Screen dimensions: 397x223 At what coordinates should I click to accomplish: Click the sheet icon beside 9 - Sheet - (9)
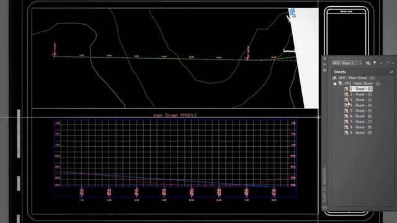point(346,133)
